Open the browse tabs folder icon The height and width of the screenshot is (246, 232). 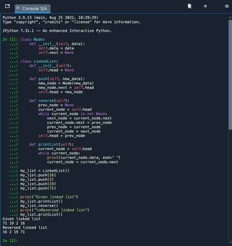tap(7, 6)
